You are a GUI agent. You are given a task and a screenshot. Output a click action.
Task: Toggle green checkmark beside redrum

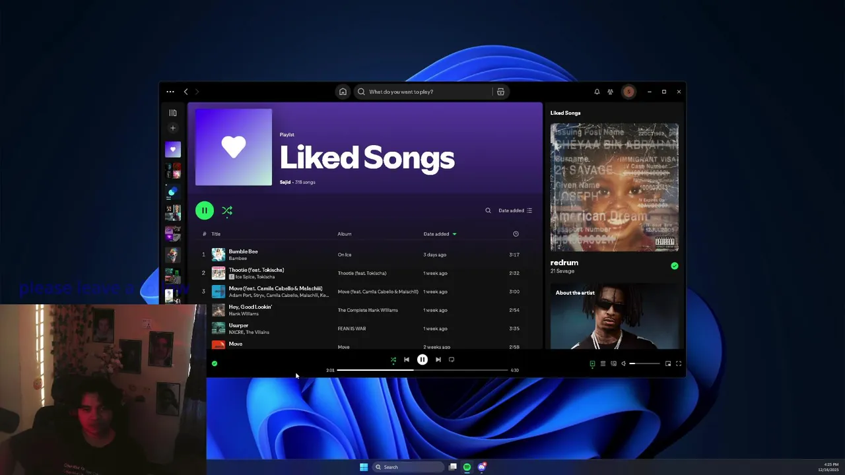pyautogui.click(x=674, y=266)
